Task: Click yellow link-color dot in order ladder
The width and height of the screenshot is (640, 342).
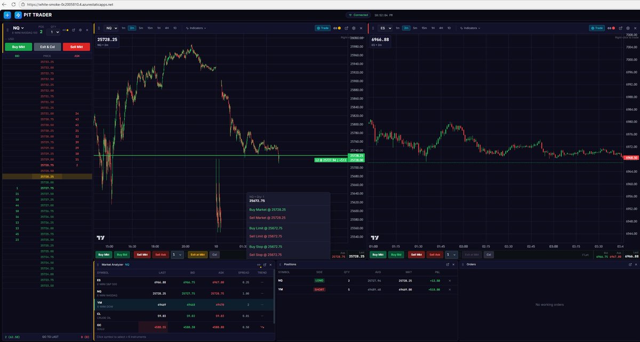Action: pos(67,30)
